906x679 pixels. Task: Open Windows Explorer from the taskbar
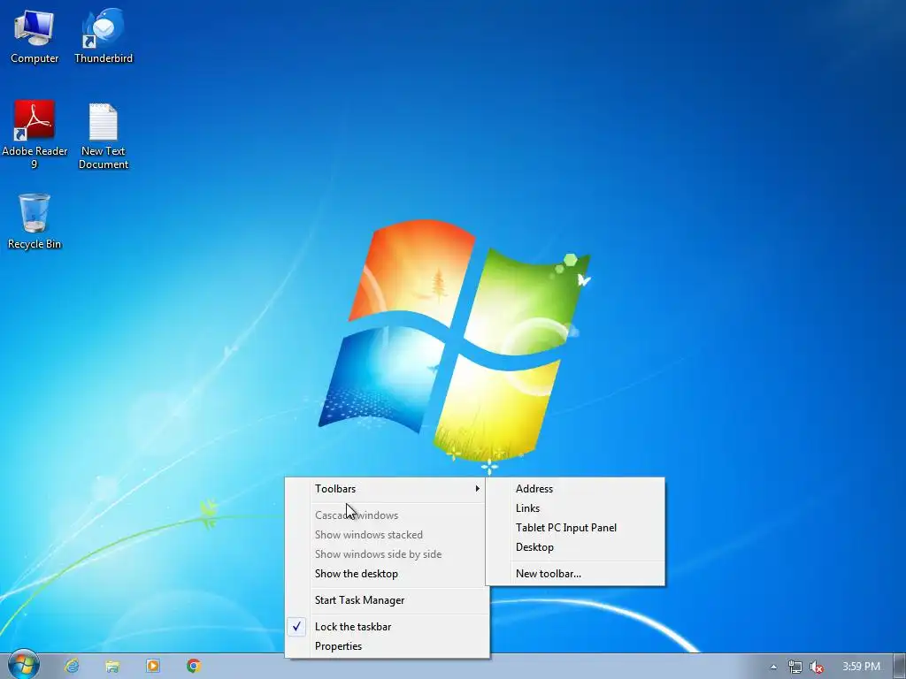point(112,666)
